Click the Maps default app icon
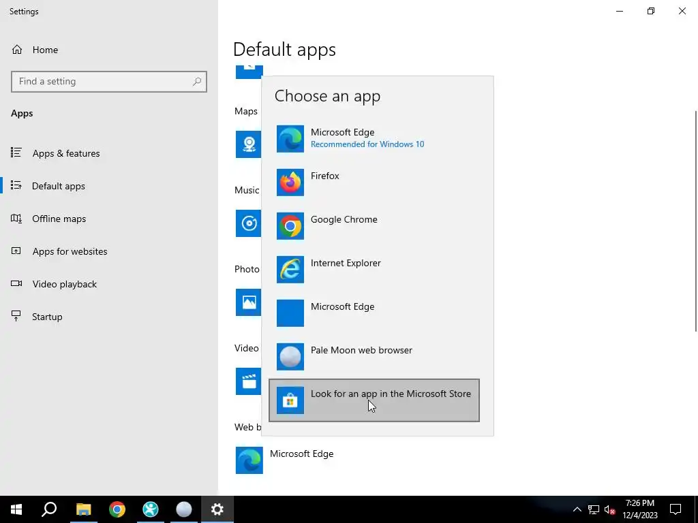 click(249, 144)
